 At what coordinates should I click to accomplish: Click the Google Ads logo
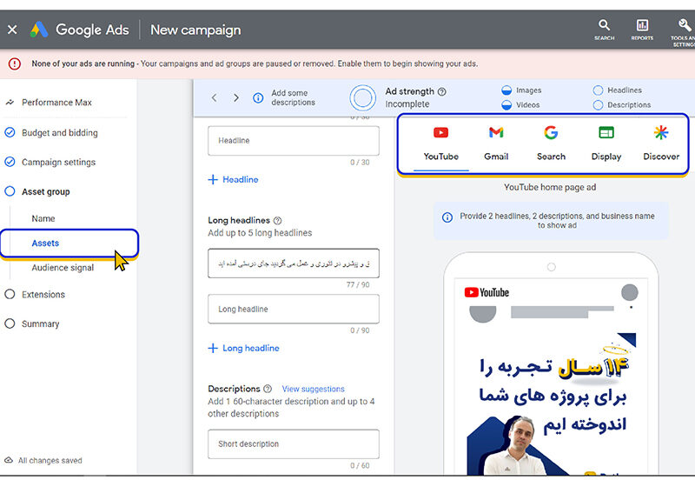point(39,30)
